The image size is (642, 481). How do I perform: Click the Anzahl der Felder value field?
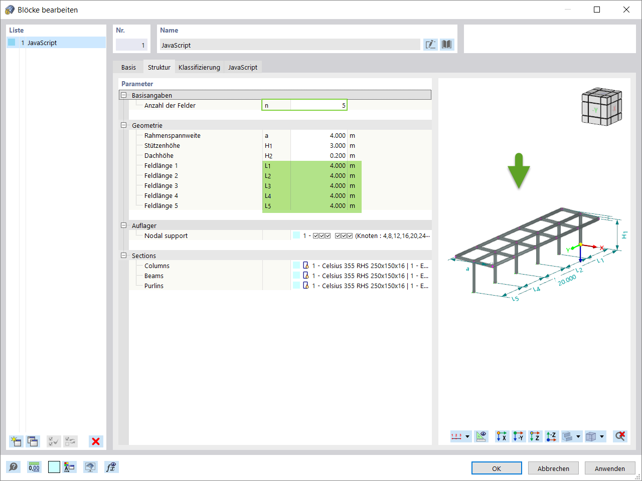pyautogui.click(x=318, y=105)
